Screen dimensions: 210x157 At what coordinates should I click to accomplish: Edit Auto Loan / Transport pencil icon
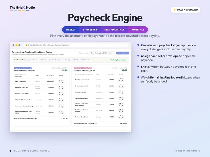[120, 81]
